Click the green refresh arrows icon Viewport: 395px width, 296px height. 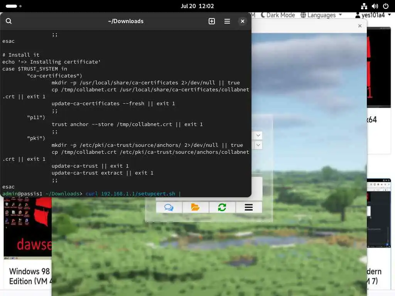[222, 207]
